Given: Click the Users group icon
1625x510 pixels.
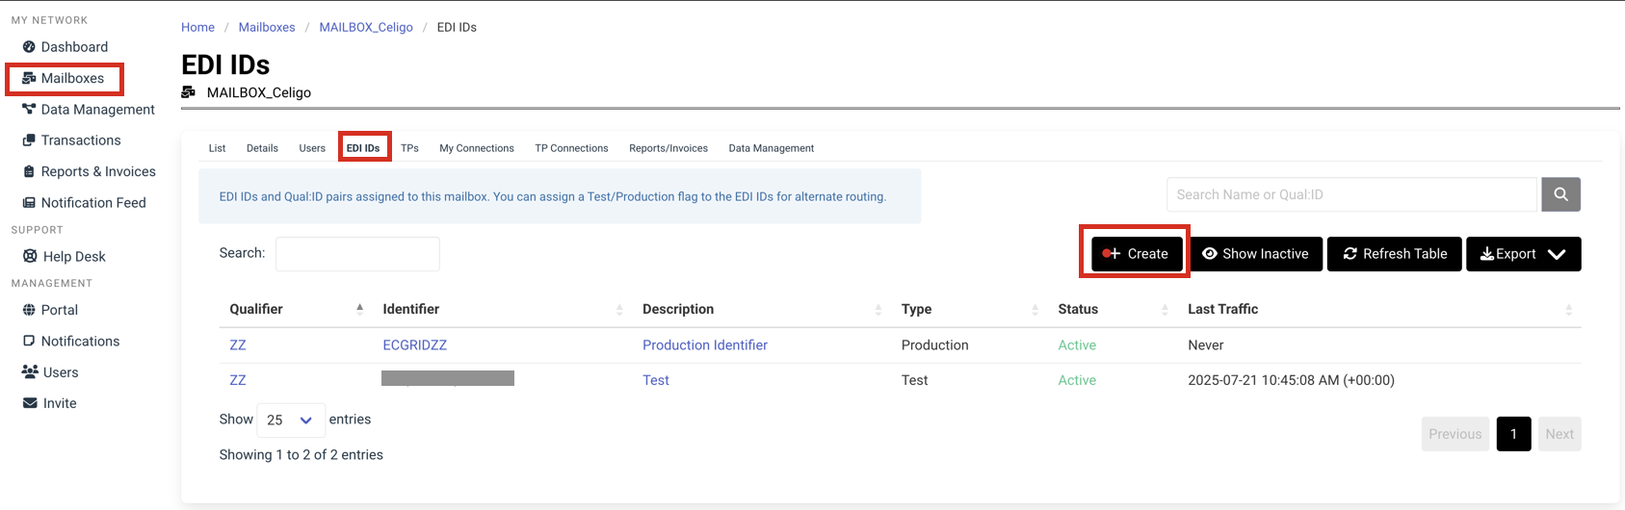Looking at the screenshot, I should 30,371.
